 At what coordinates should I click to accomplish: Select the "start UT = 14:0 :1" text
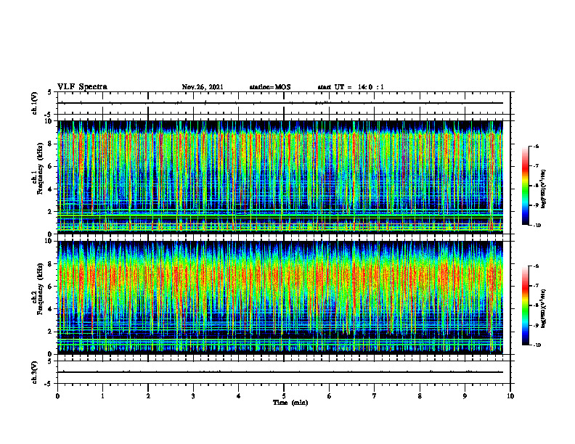351,87
